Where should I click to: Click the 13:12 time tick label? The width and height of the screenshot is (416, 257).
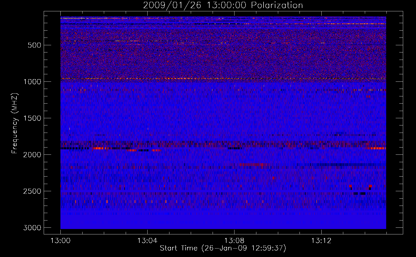coord(321,241)
